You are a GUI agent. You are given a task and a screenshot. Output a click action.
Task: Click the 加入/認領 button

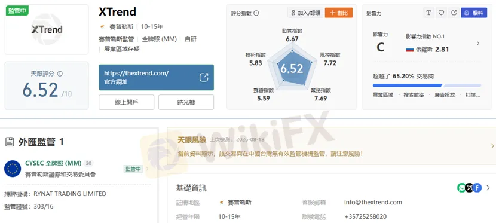point(305,13)
